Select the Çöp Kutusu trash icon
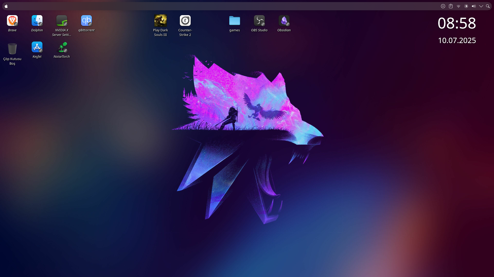 tap(12, 48)
